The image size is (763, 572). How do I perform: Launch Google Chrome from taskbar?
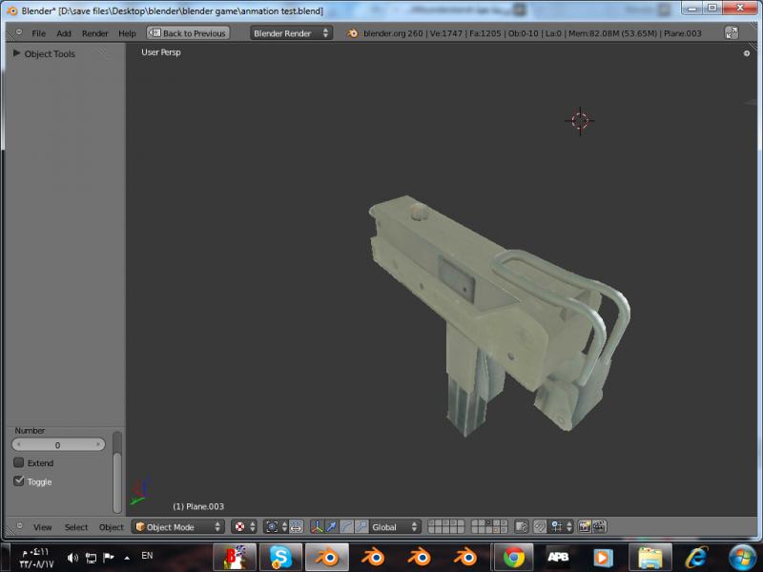[514, 557]
